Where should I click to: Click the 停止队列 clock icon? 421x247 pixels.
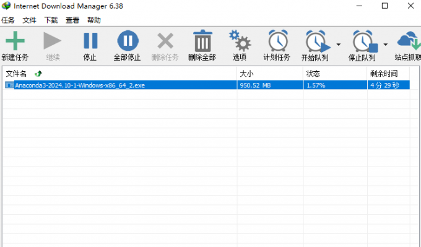(365, 41)
